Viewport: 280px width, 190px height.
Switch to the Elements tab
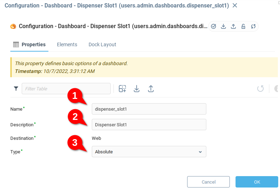click(67, 44)
